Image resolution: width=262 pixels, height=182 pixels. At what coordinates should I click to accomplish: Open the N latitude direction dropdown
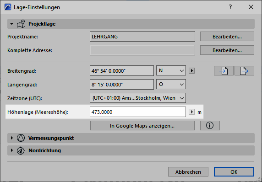coord(171,70)
